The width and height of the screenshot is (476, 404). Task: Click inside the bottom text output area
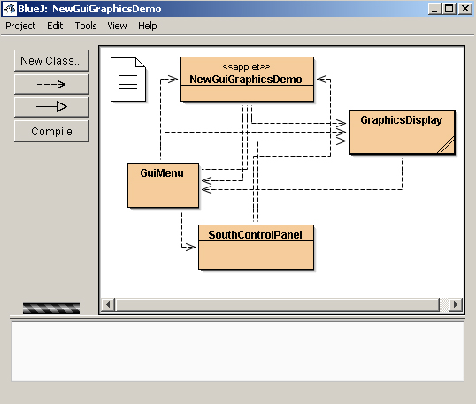(x=238, y=351)
